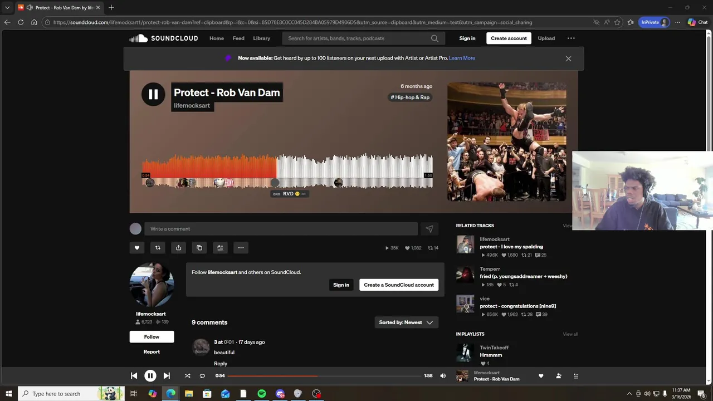Click the top Create account button
The height and width of the screenshot is (401, 713).
pos(509,38)
